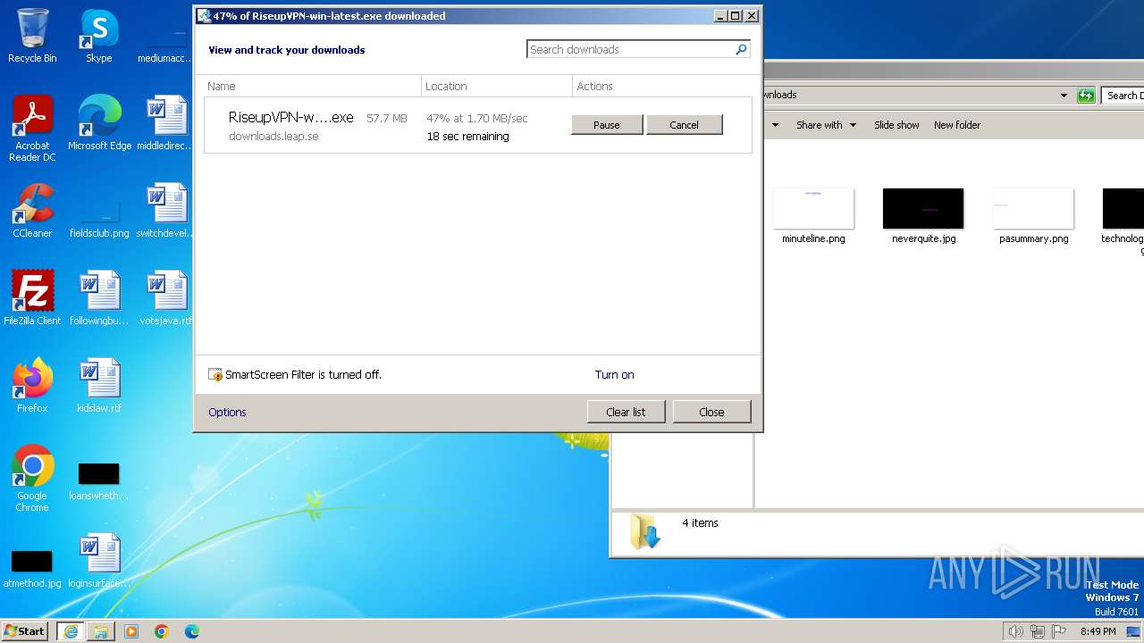Select the votejava.rtf desktop document
Screen dimensions: 1144x643
tap(166, 297)
